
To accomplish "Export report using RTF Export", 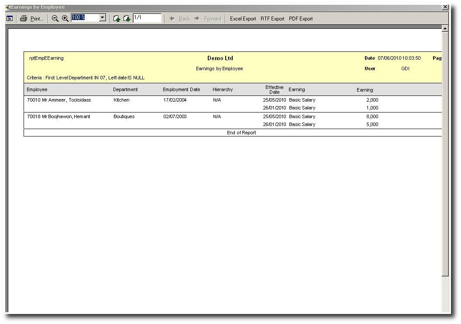I will [x=272, y=19].
